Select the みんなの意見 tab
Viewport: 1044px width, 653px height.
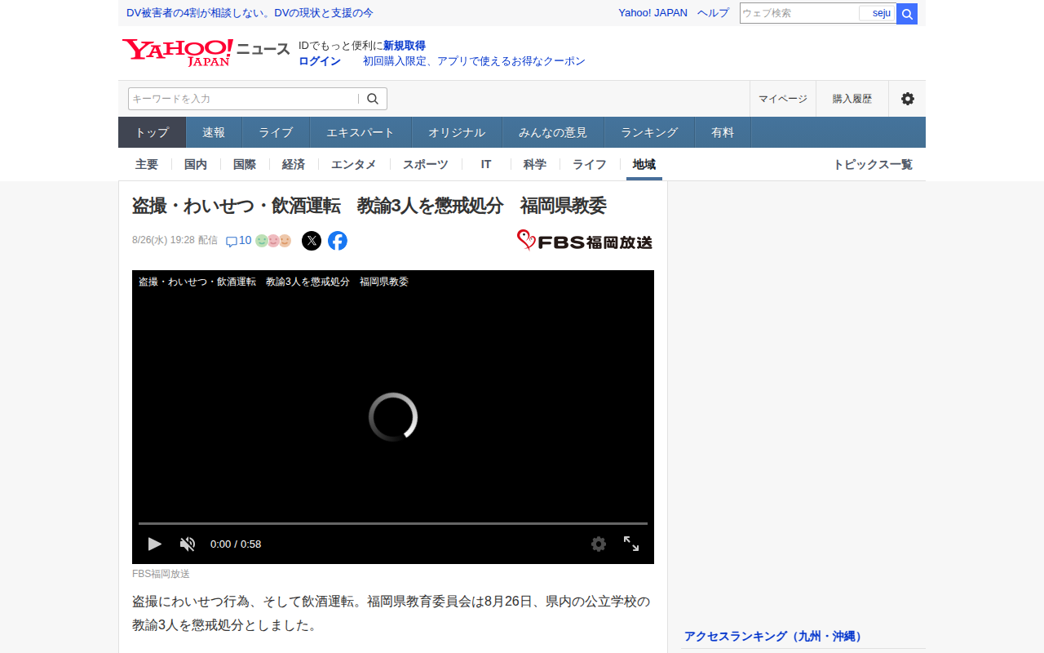[553, 132]
